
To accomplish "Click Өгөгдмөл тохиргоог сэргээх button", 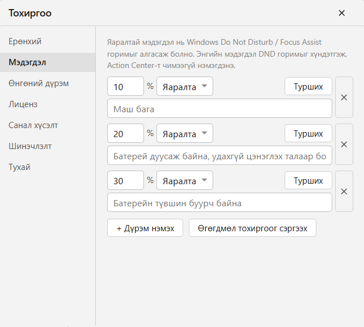I will (x=252, y=228).
